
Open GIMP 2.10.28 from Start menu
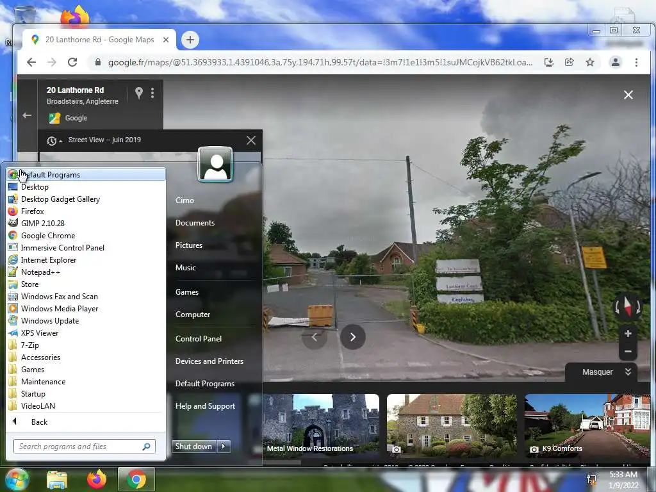tap(86, 224)
